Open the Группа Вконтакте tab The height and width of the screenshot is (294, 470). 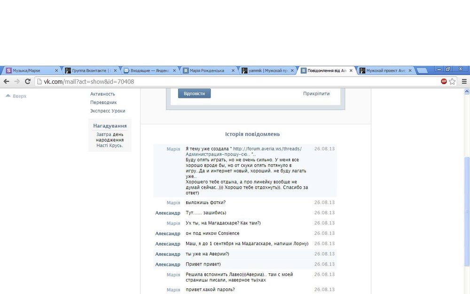90,71
